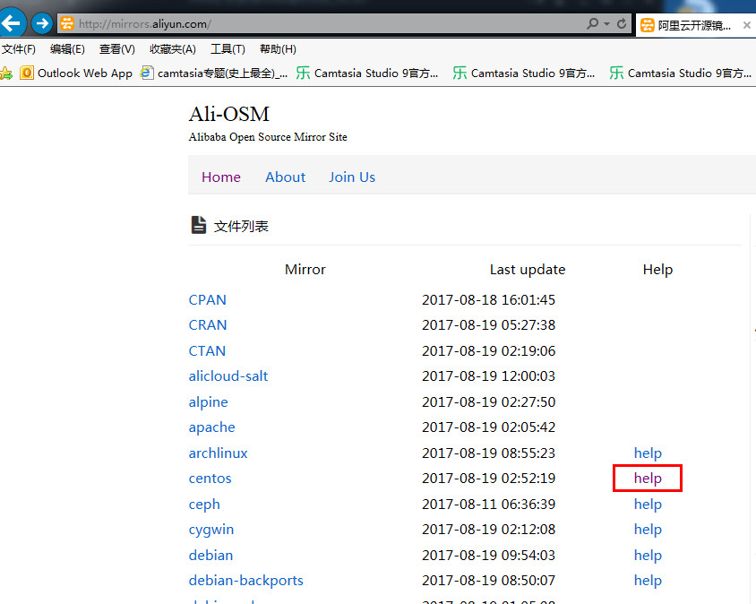Click the search magnifier in address bar

[x=592, y=23]
